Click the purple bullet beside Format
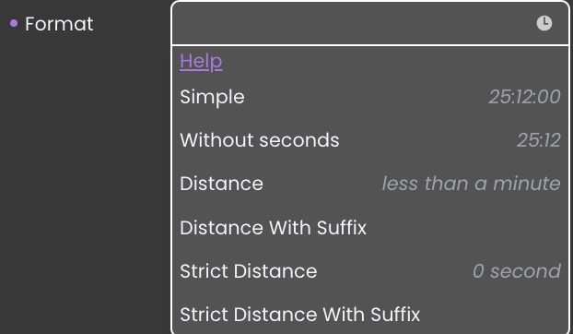This screenshot has height=334, width=573. point(14,23)
